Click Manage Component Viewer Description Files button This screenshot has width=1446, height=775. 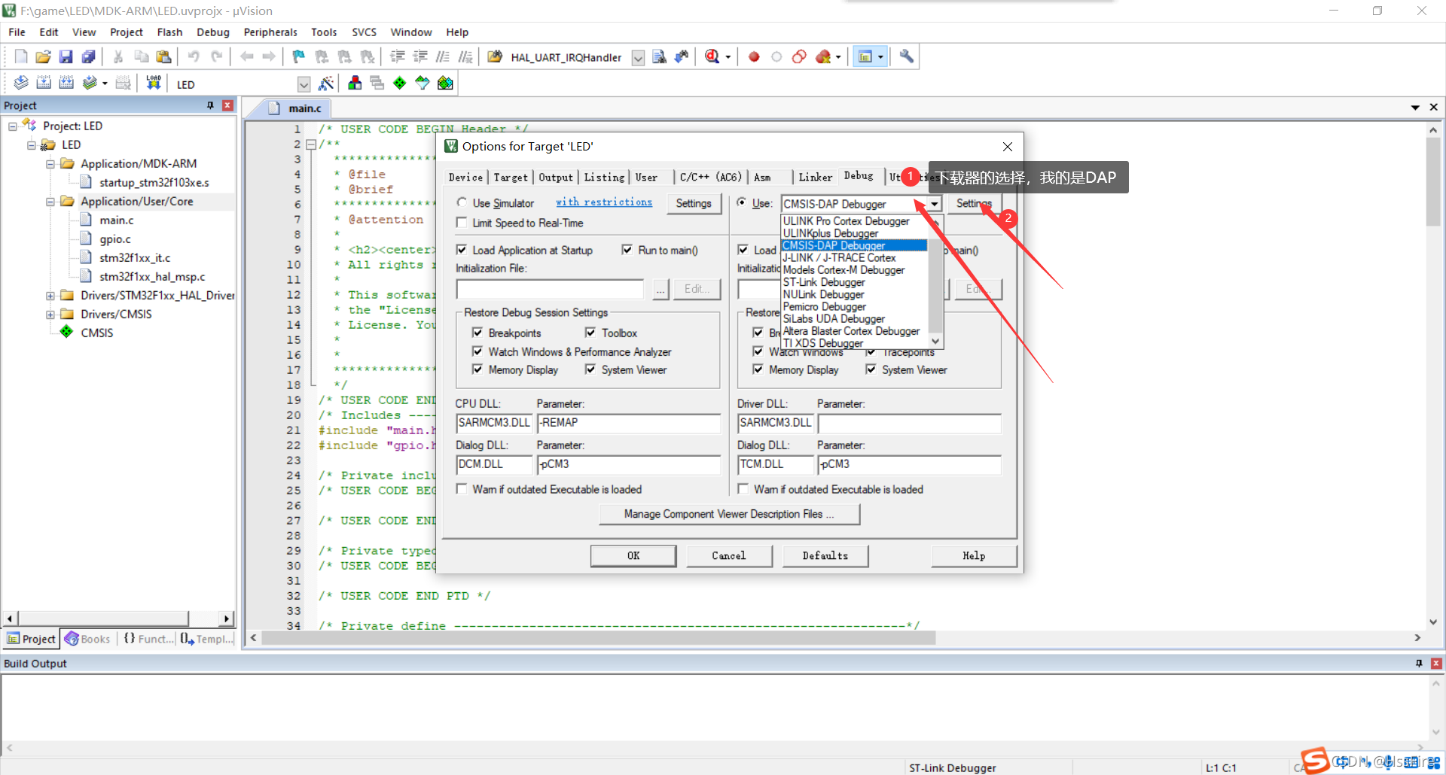pyautogui.click(x=729, y=514)
